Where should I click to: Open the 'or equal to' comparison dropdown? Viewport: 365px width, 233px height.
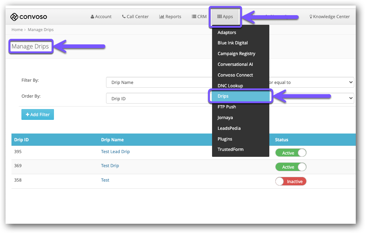310,82
